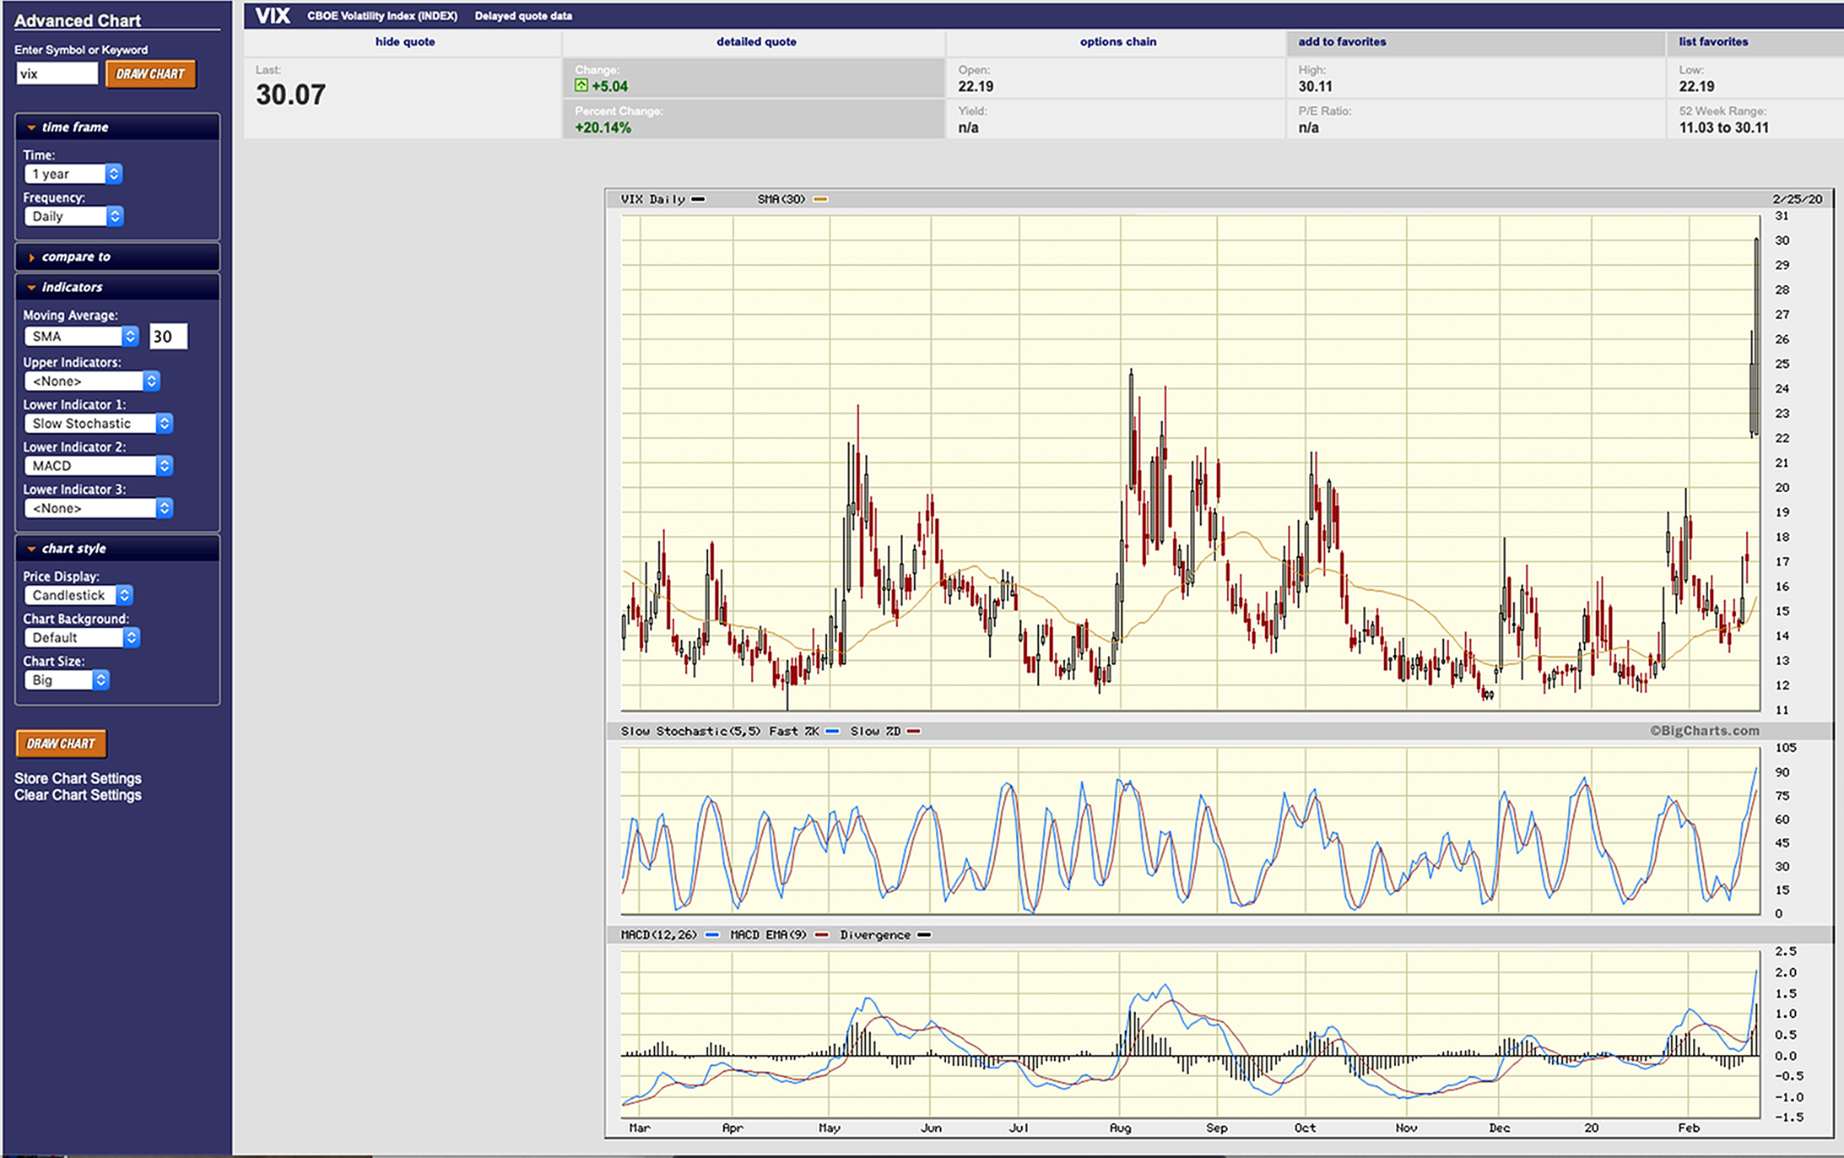
Task: Click the VIX Daily black legend marker
Action: point(698,199)
